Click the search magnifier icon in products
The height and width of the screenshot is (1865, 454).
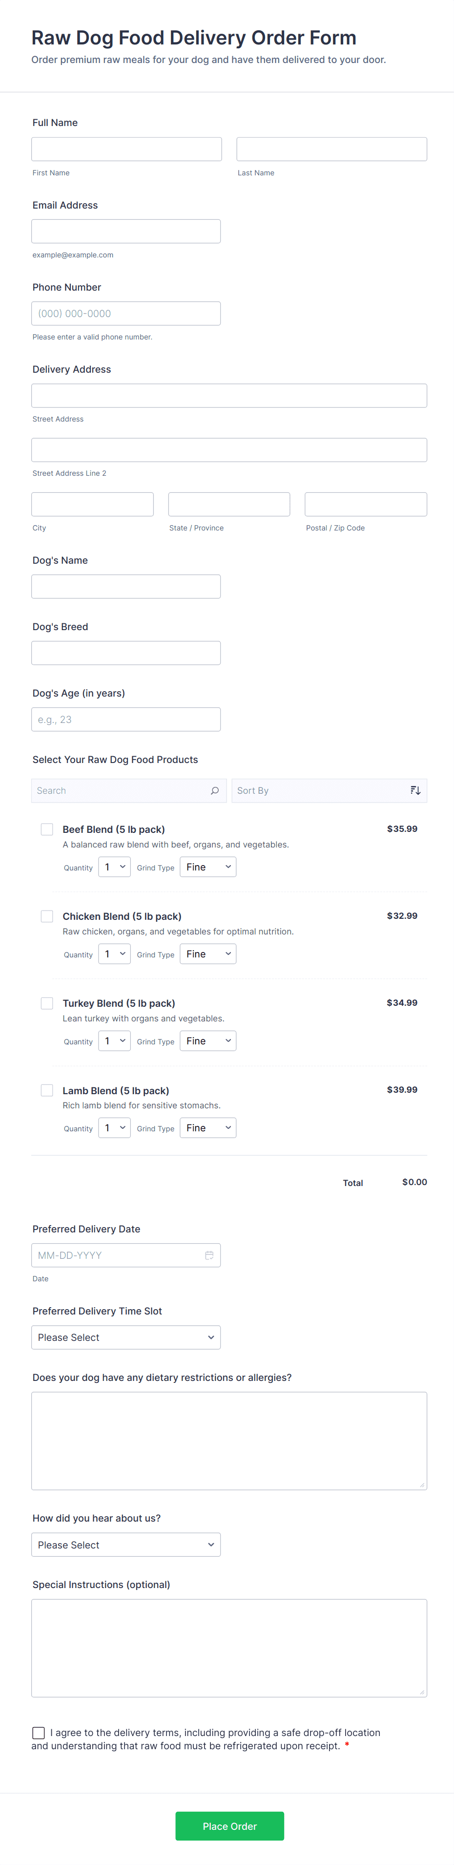point(214,790)
